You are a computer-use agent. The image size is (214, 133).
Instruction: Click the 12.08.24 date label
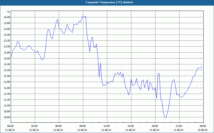[x=203, y=130]
